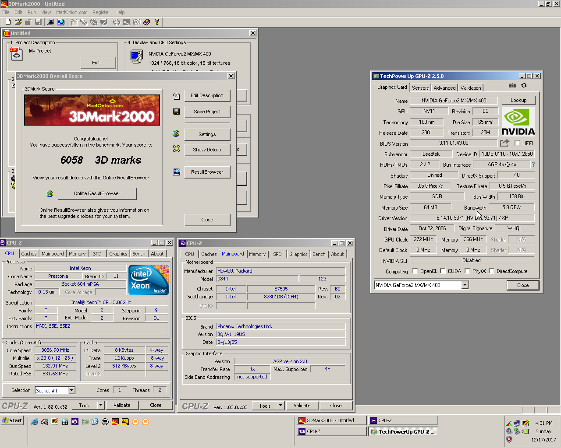
Task: Toggle the CUDA checkbox
Action: (443, 271)
